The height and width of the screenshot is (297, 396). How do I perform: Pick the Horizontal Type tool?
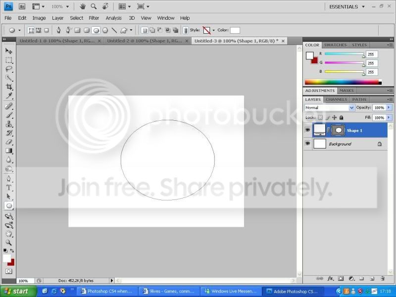tap(9, 188)
